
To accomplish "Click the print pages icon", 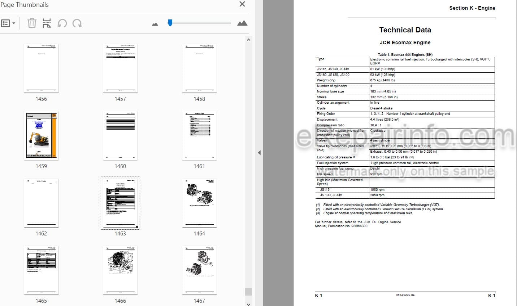I will (47, 23).
